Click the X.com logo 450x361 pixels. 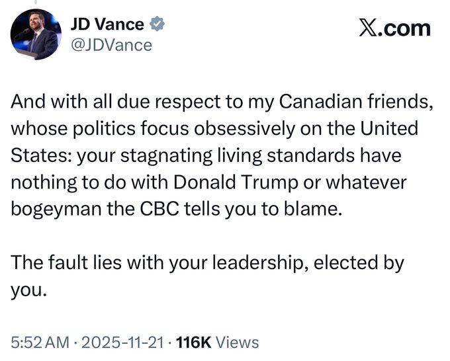pyautogui.click(x=394, y=28)
